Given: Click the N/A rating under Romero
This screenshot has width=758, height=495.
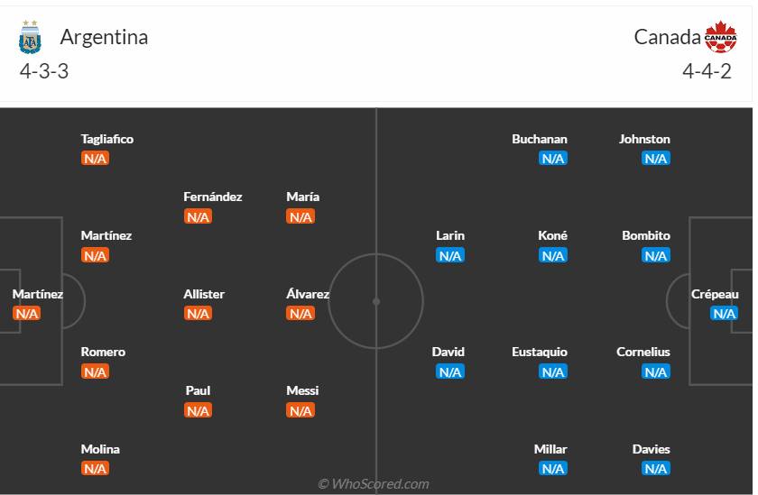Looking at the screenshot, I should 95,371.
